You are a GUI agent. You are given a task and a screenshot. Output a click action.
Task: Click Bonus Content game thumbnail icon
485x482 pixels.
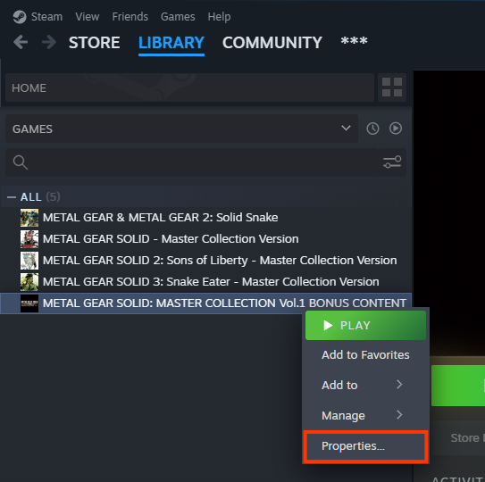click(29, 303)
